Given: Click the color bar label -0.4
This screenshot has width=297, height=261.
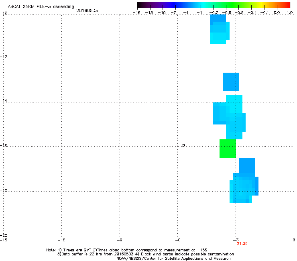Looking at the screenshot, I should [x=252, y=13].
